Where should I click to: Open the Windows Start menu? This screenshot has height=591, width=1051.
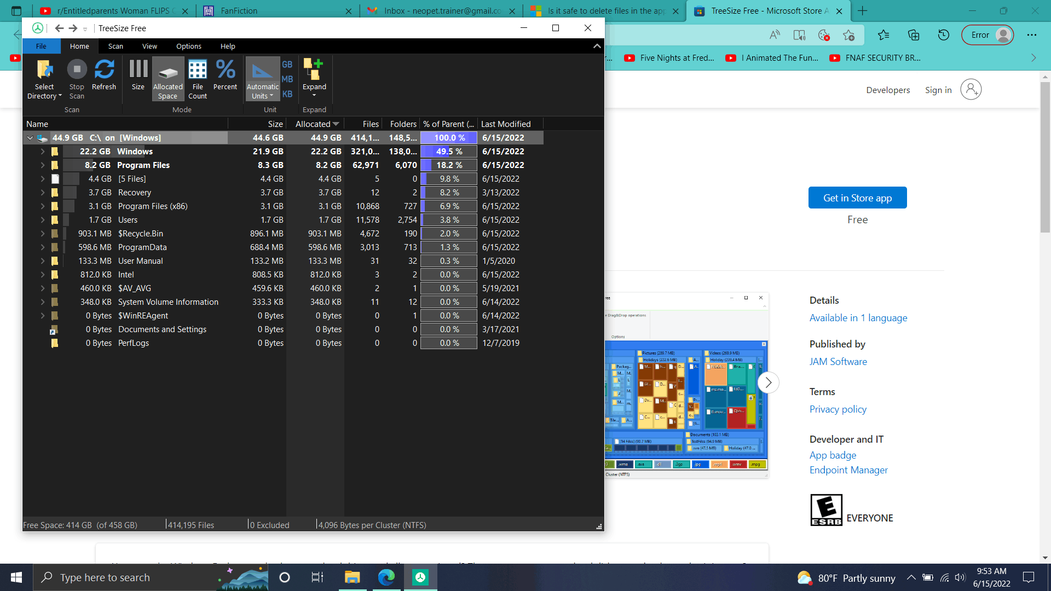pyautogui.click(x=16, y=577)
